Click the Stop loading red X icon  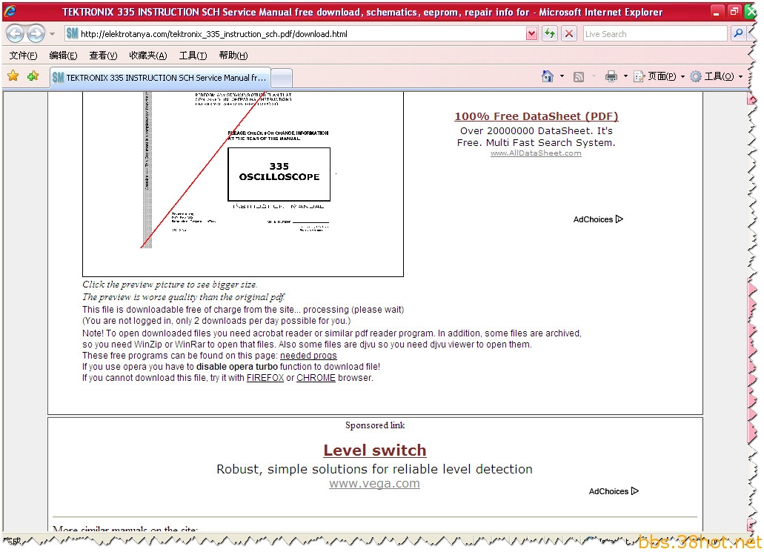(x=568, y=33)
